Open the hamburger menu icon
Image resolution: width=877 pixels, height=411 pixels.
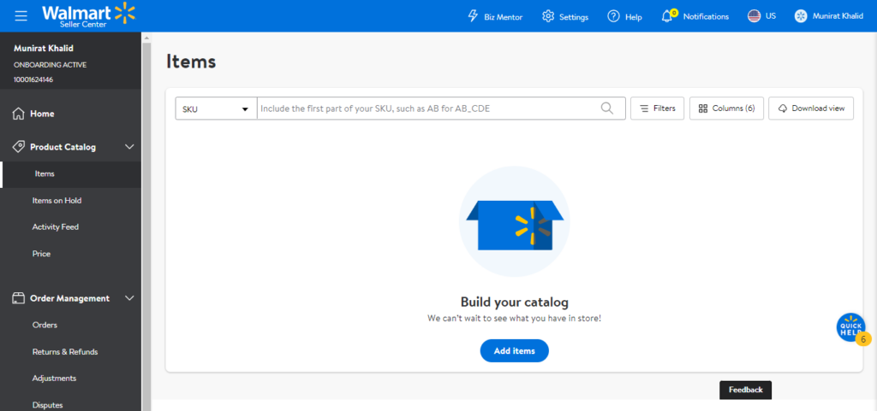tap(21, 15)
